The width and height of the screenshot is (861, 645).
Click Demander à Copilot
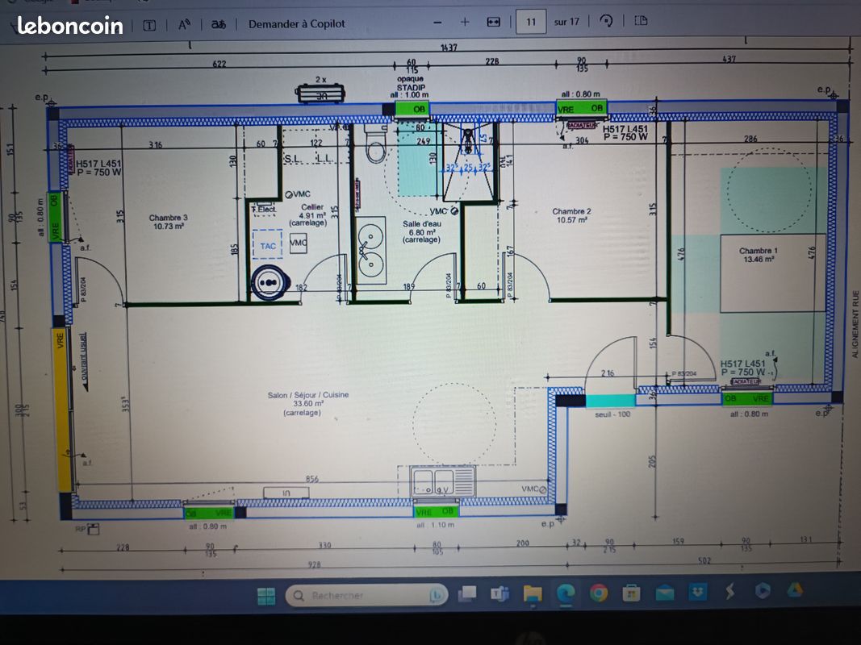click(296, 24)
